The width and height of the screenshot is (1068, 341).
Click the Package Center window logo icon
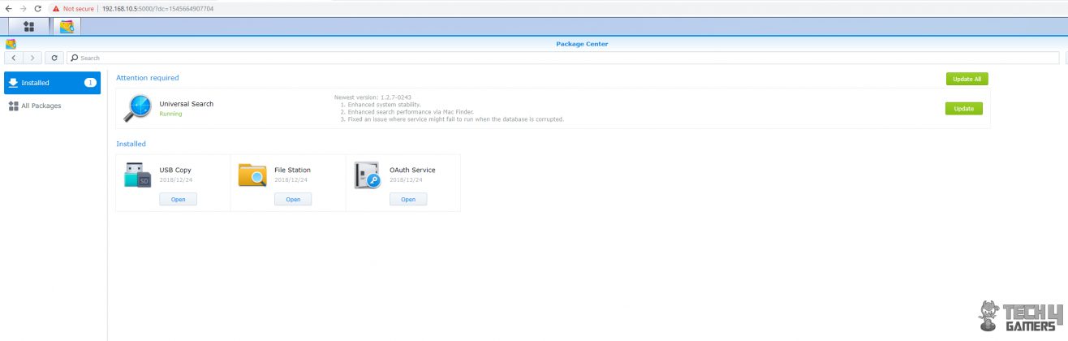pos(11,44)
